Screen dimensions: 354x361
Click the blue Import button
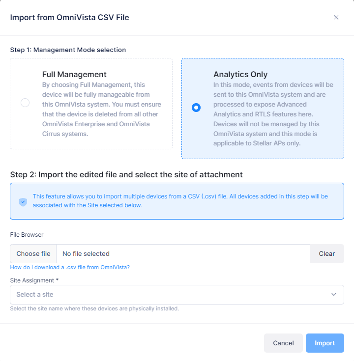(x=324, y=343)
